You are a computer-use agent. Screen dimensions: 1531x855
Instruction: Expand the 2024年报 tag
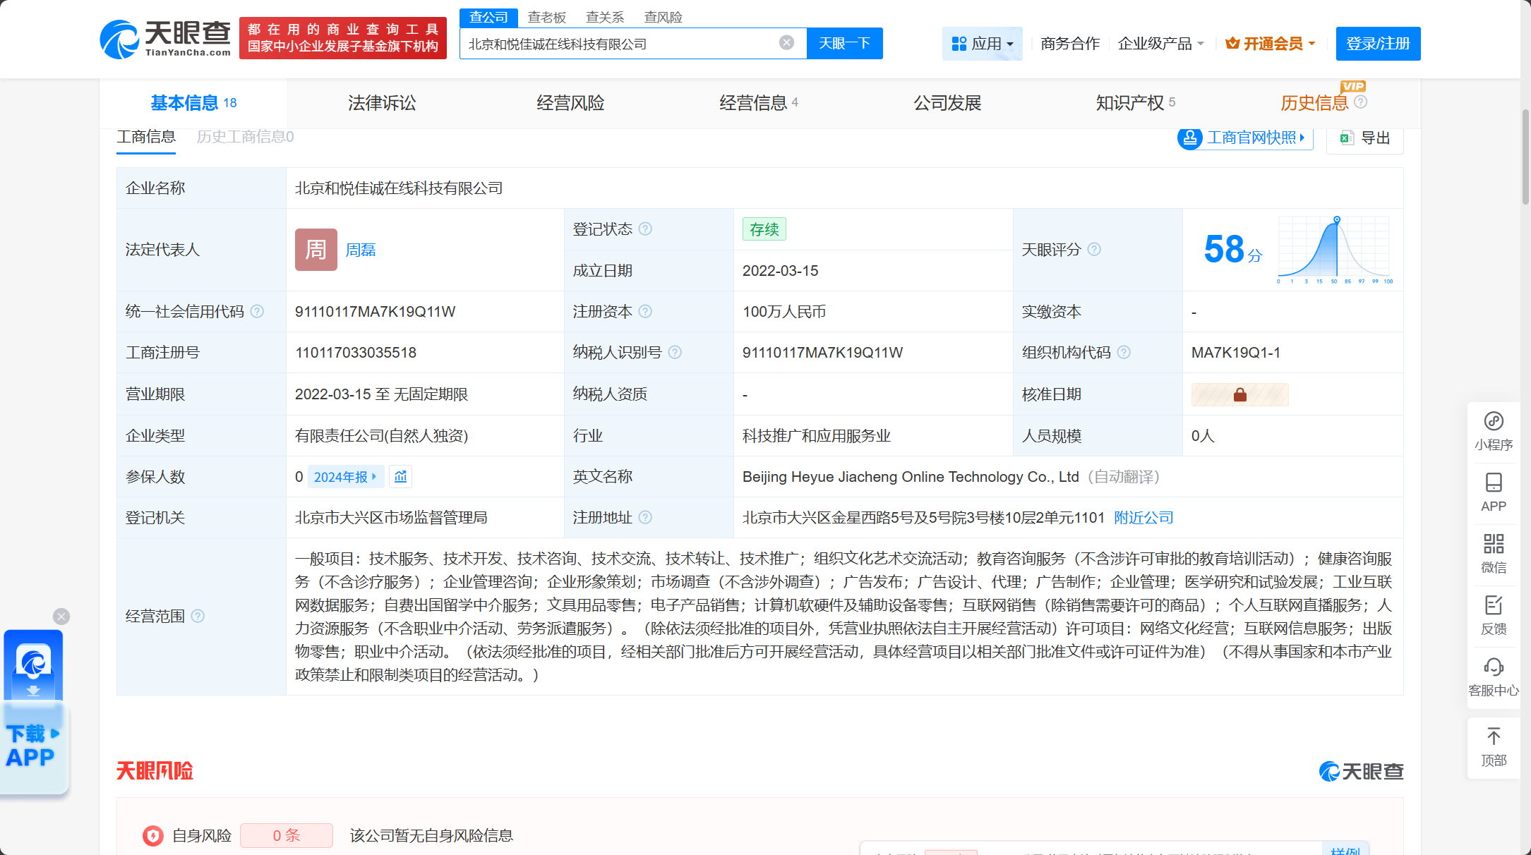tap(345, 477)
